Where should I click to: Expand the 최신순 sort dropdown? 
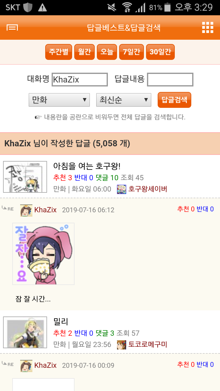[124, 100]
